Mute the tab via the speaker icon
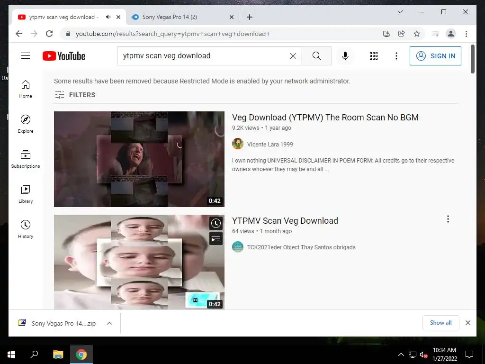 pos(108,17)
